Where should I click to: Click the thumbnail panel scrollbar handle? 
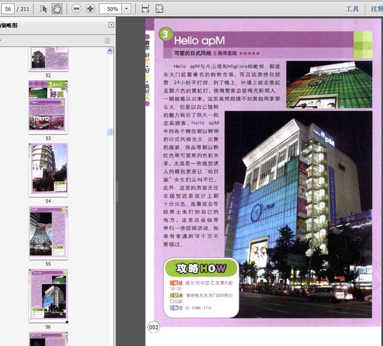[x=110, y=132]
